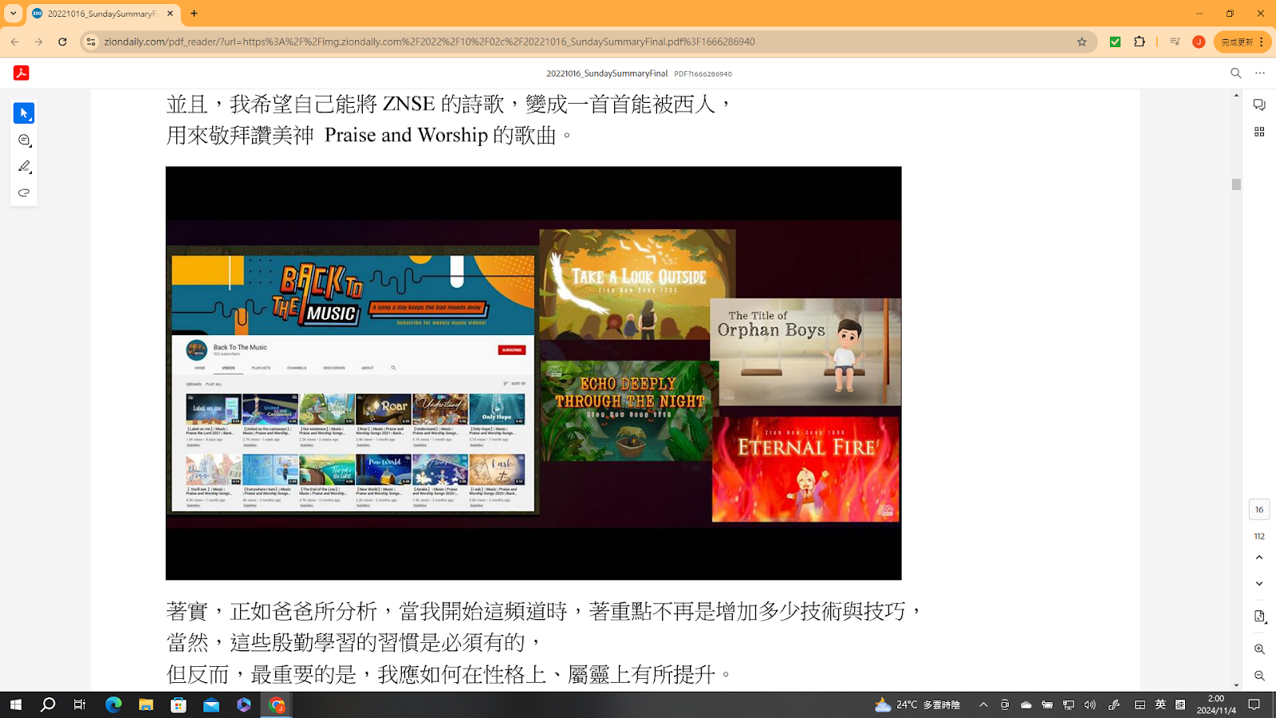Image resolution: width=1276 pixels, height=718 pixels.
Task: Select the highlighter pen tool
Action: (24, 167)
